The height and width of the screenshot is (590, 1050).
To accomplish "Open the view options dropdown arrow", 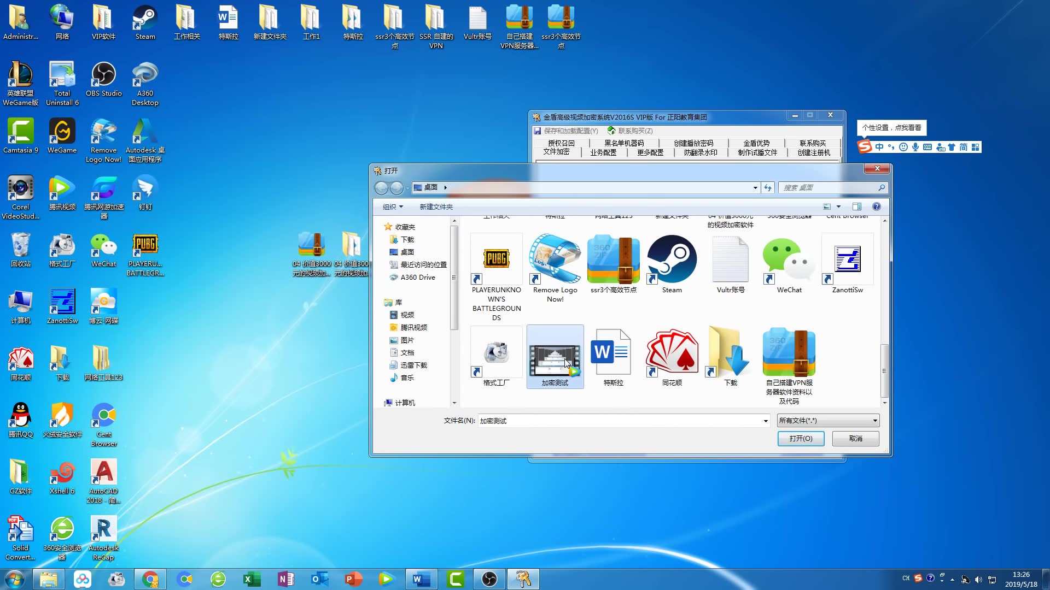I will click(838, 206).
